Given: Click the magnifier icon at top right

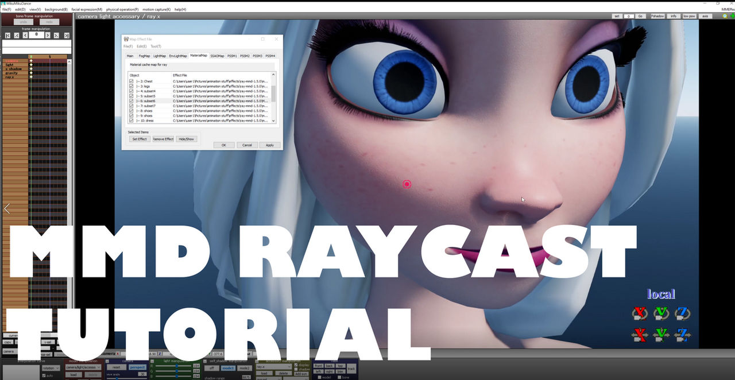Looking at the screenshot, I should [x=725, y=16].
